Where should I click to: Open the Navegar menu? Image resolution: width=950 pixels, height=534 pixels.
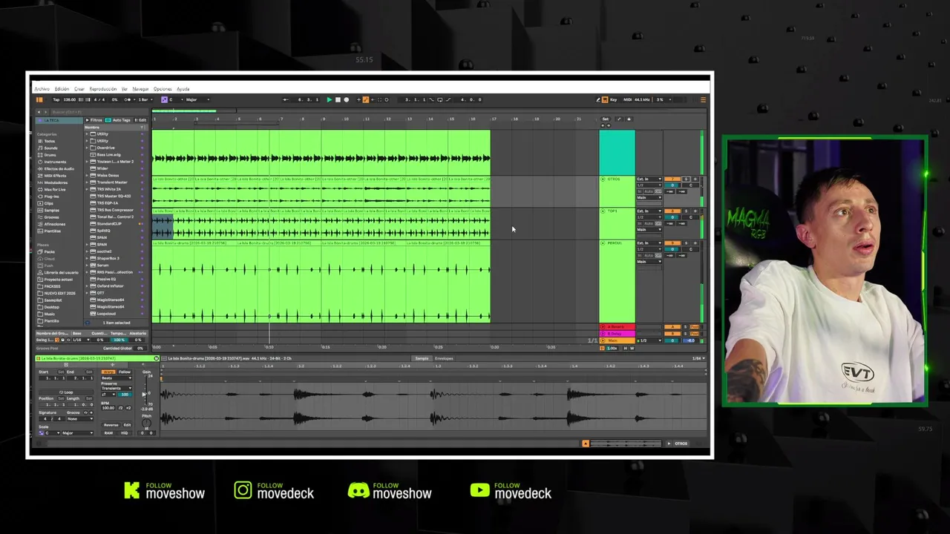140,89
